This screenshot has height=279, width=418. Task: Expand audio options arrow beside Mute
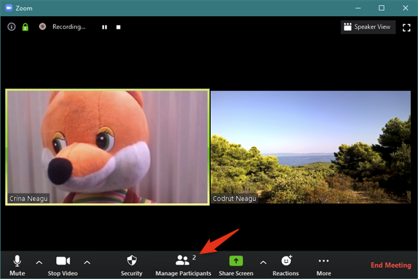(x=39, y=262)
